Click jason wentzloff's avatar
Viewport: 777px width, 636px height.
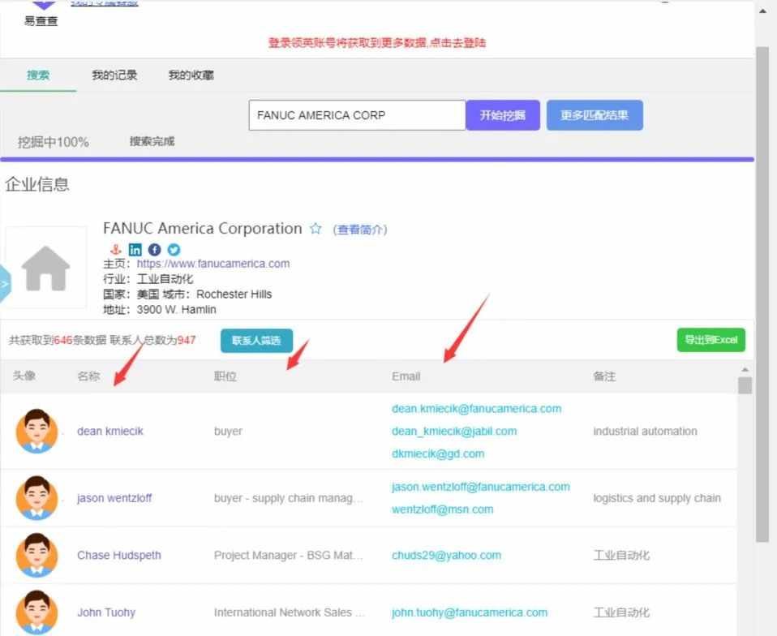[36, 498]
